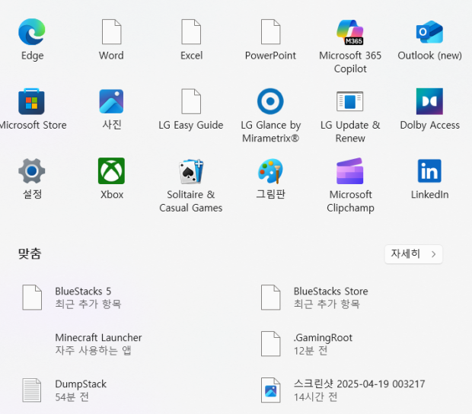472x414 pixels.
Task: Open Microsoft Clipchamp video editor
Action: tap(350, 171)
